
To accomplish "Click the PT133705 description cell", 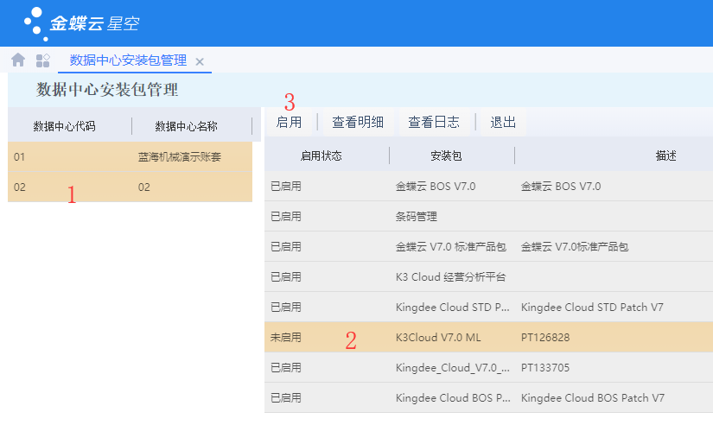I will tap(545, 368).
